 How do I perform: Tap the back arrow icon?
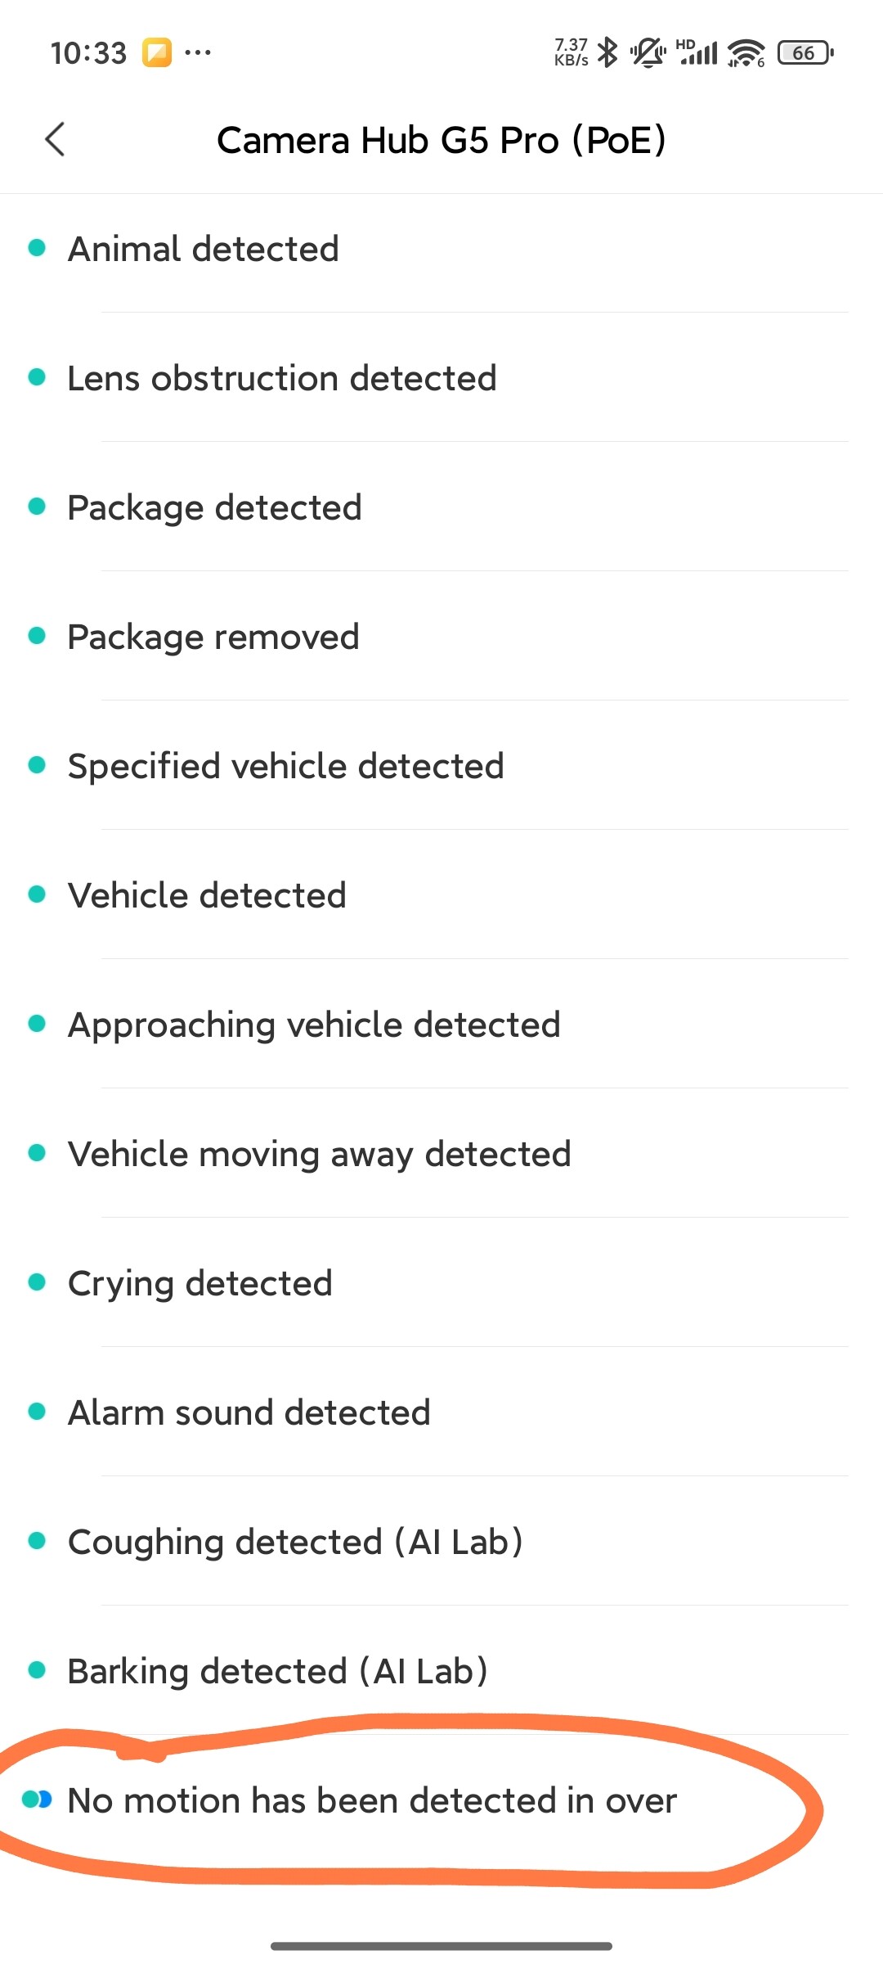pos(55,139)
